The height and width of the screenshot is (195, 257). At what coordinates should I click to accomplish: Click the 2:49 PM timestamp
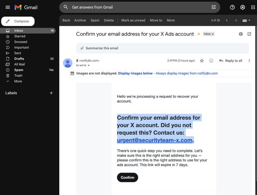click(x=181, y=61)
